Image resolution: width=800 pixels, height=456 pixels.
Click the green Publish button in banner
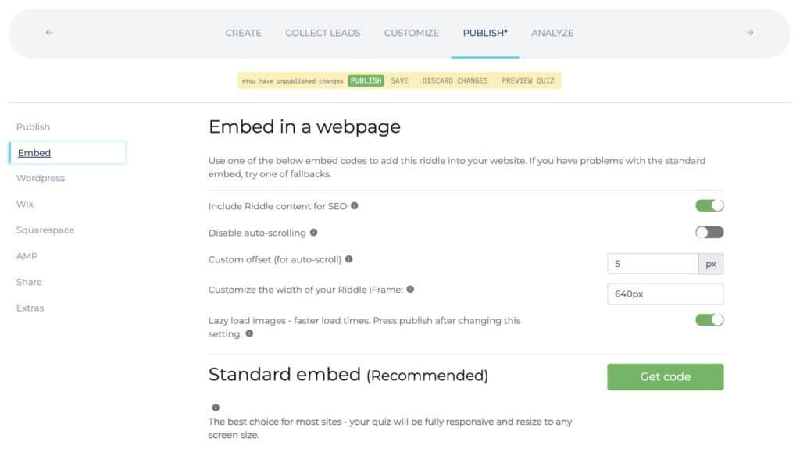click(x=366, y=80)
